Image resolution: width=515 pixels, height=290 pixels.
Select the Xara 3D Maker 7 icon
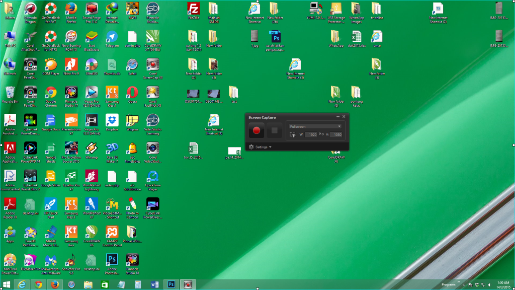(x=112, y=152)
